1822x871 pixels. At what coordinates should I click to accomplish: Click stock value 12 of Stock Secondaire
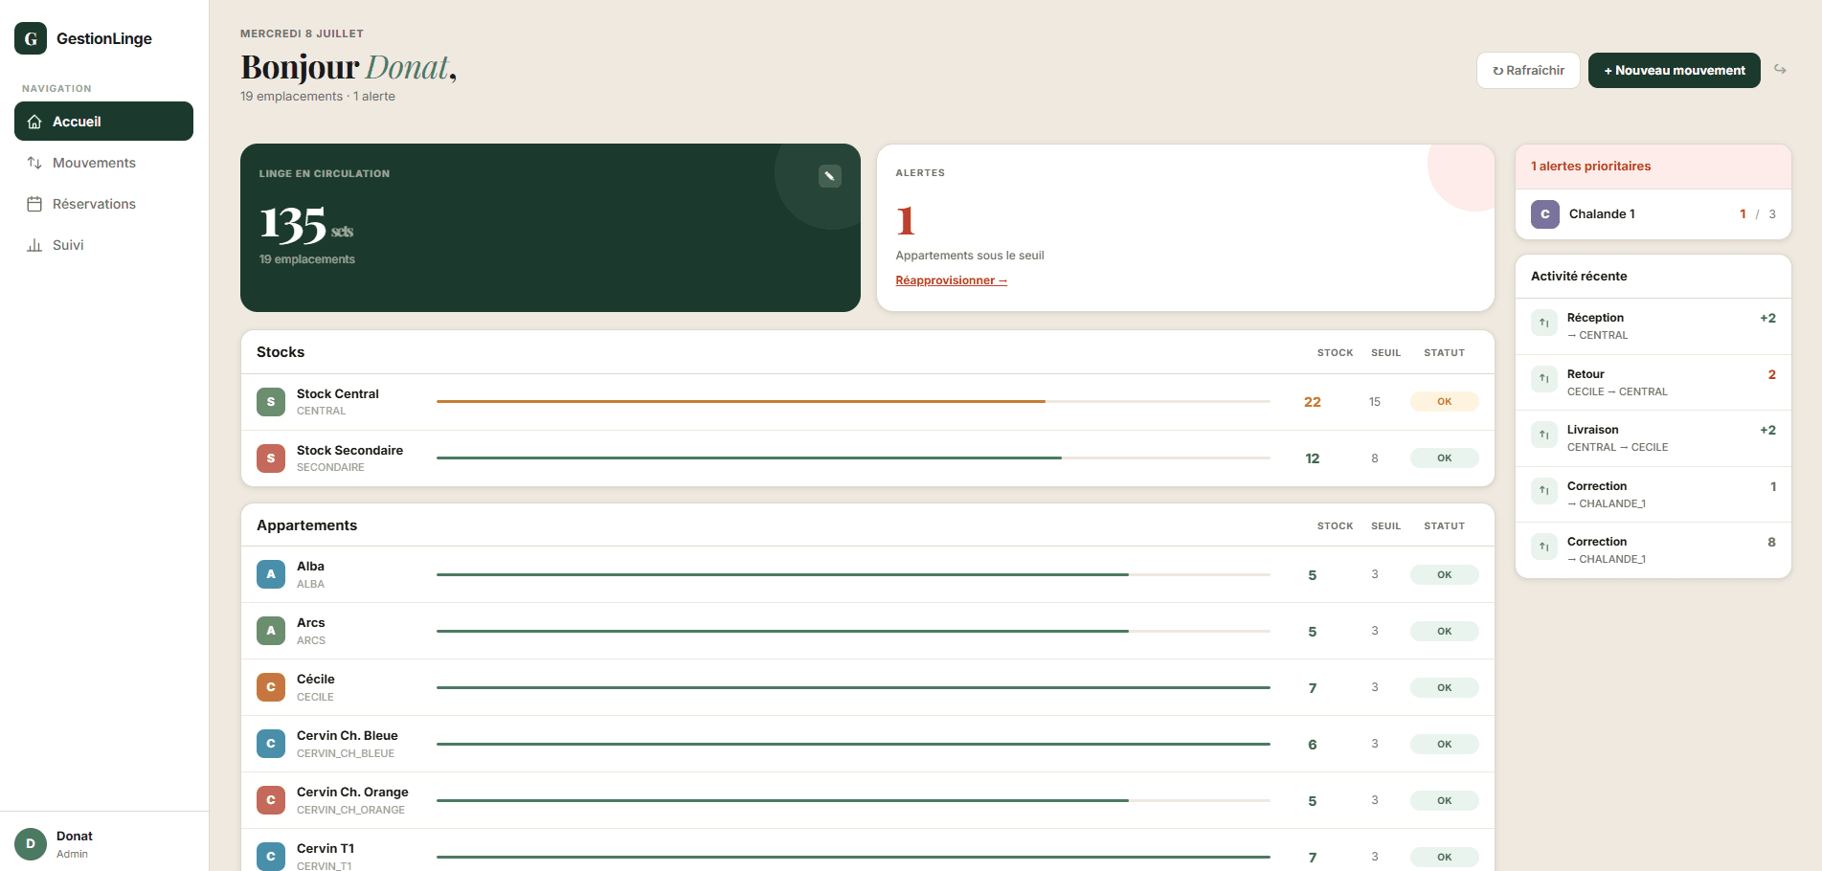coord(1313,458)
